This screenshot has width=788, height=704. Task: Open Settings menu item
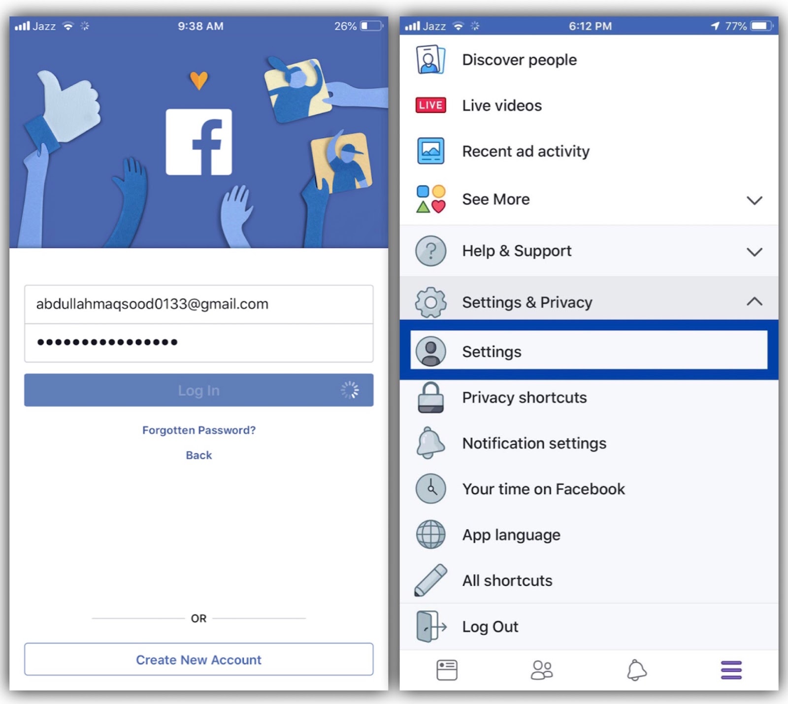click(589, 350)
